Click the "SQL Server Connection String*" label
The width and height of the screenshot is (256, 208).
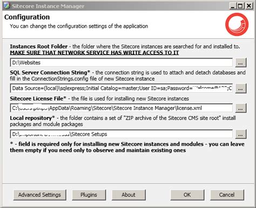(x=50, y=73)
